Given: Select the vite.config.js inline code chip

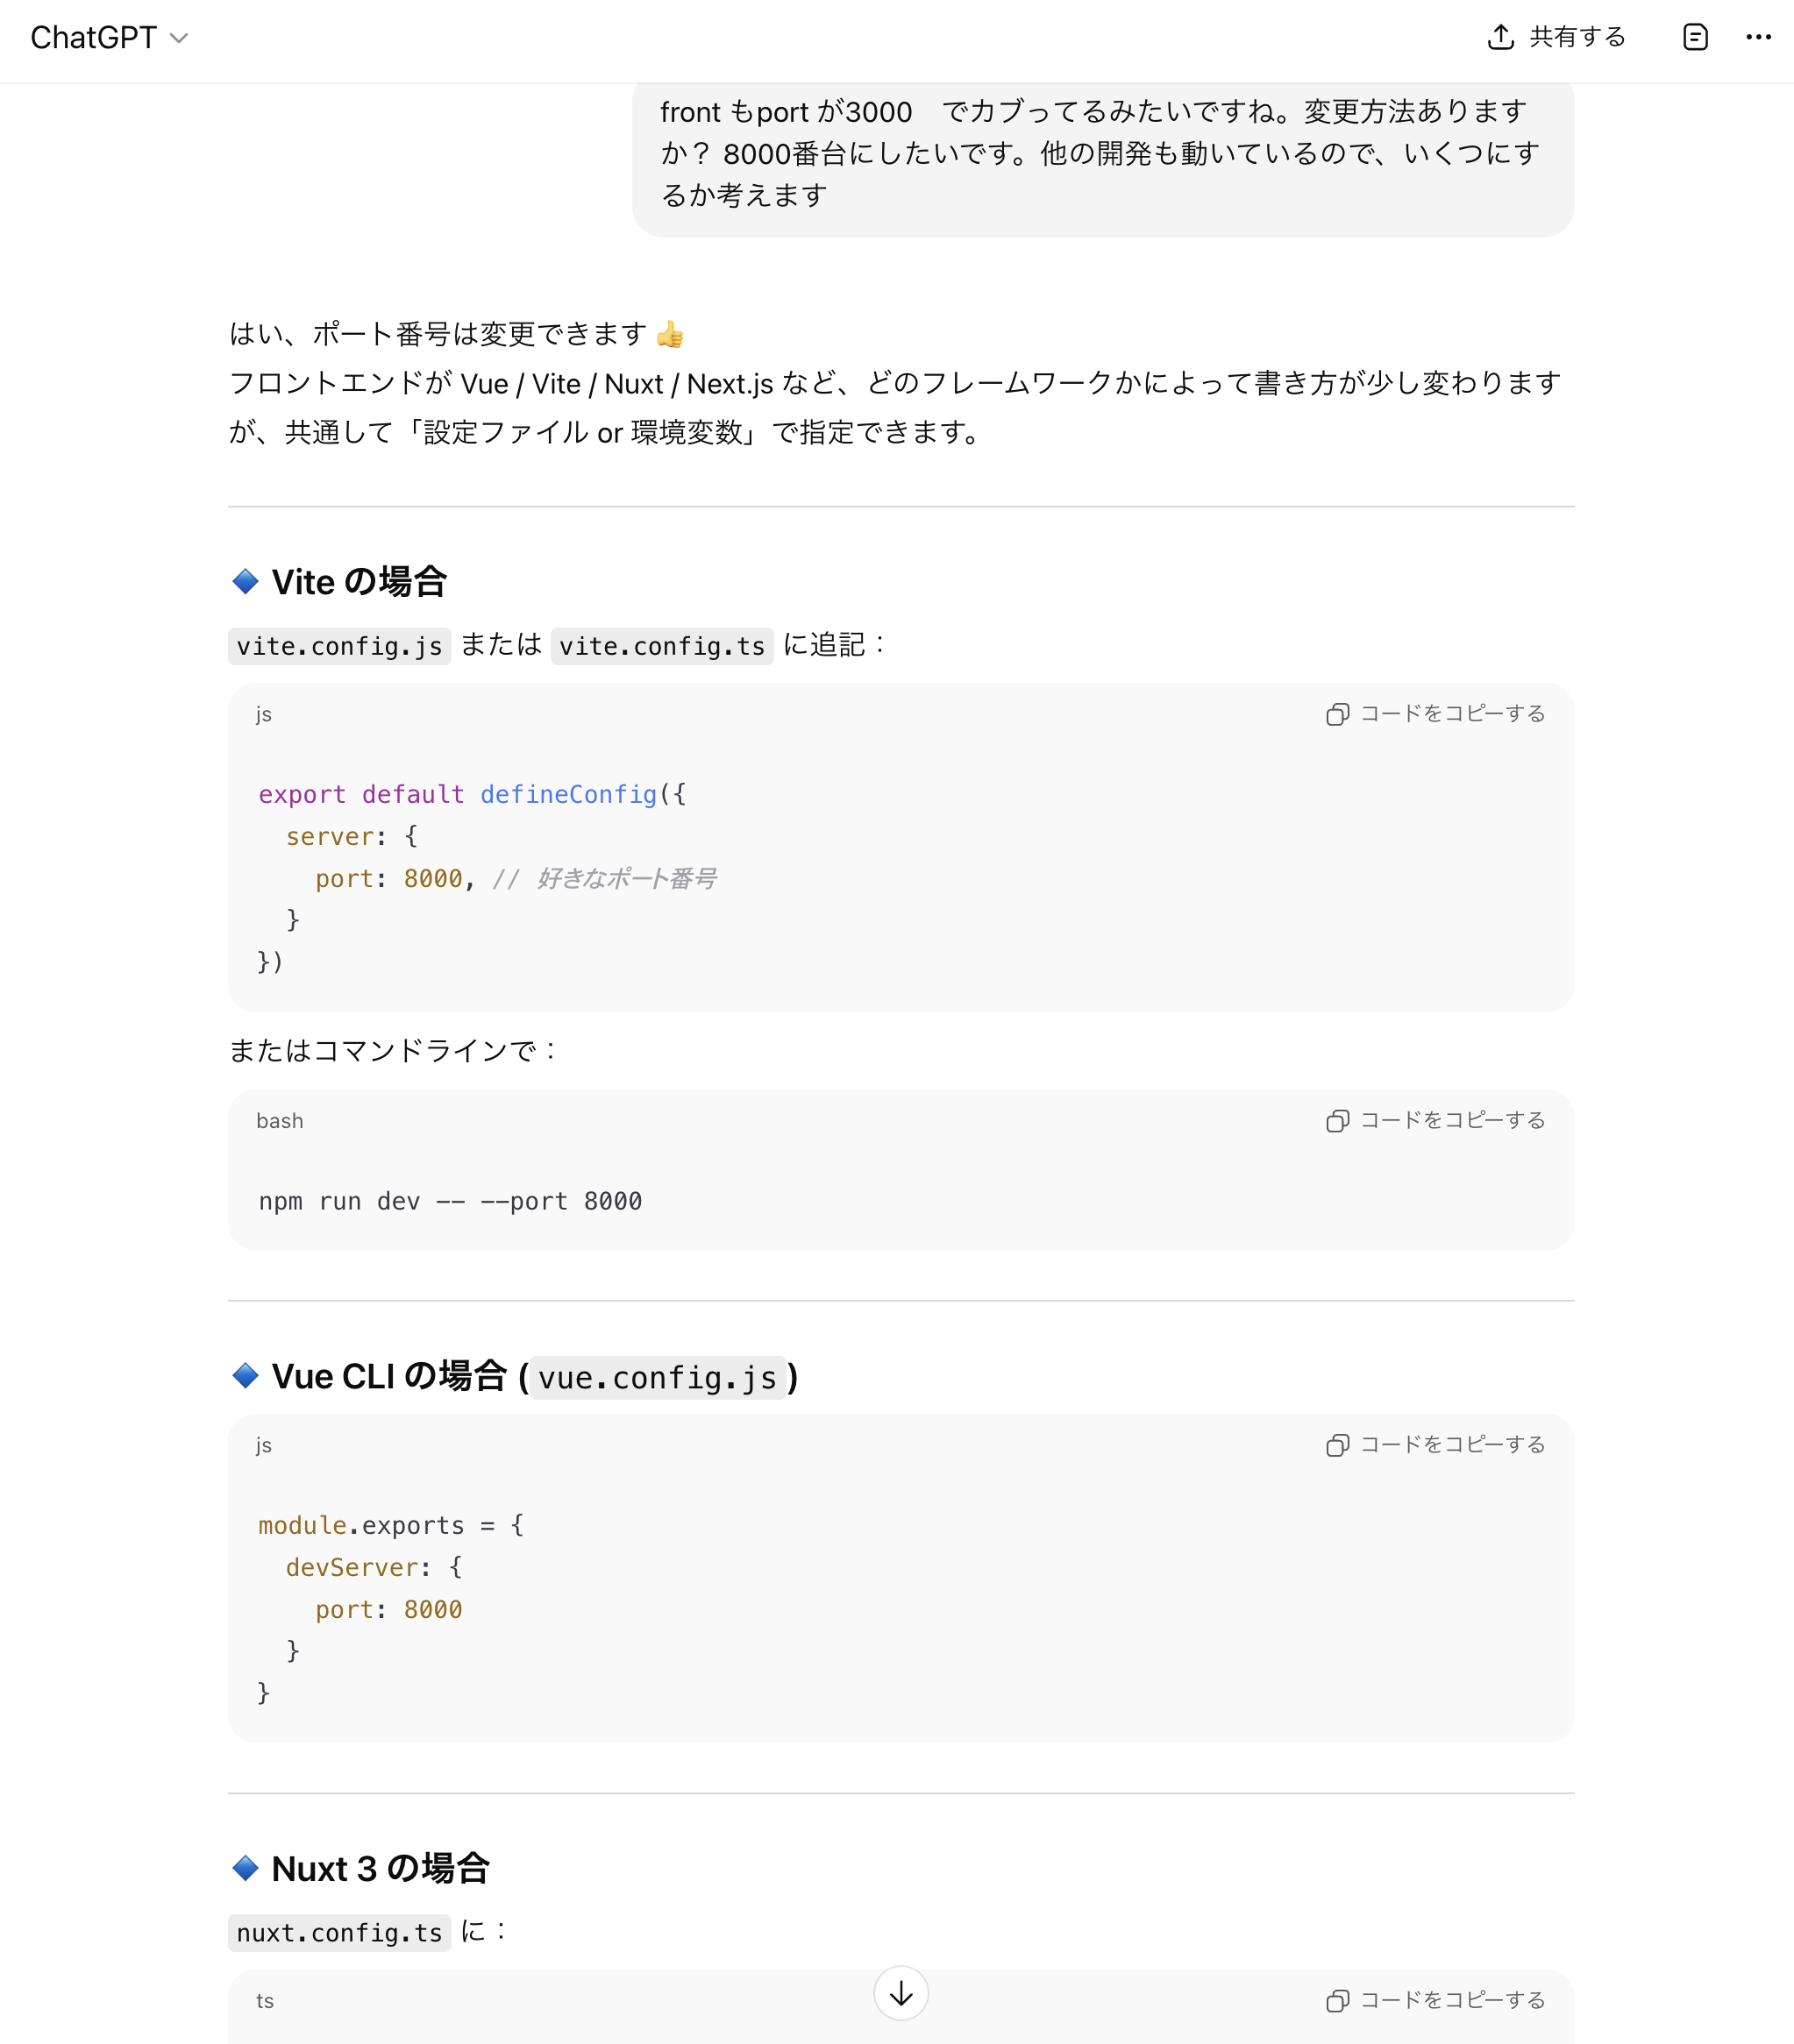Looking at the screenshot, I should 339,646.
